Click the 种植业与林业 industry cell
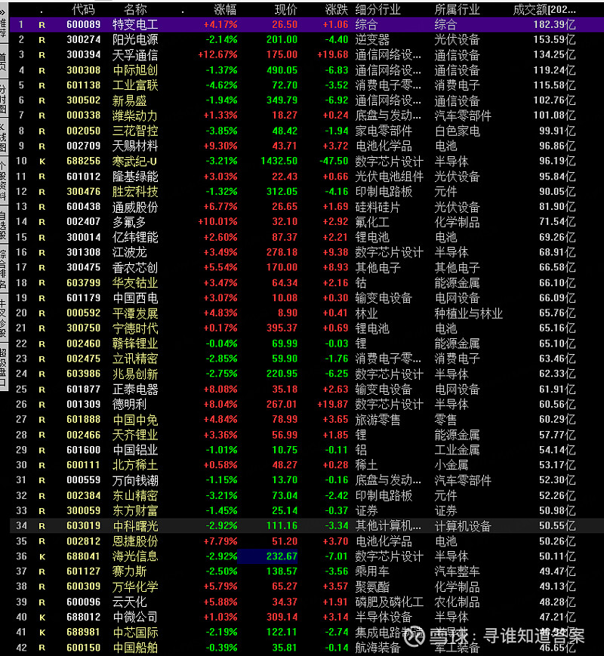The image size is (604, 656). [x=468, y=313]
